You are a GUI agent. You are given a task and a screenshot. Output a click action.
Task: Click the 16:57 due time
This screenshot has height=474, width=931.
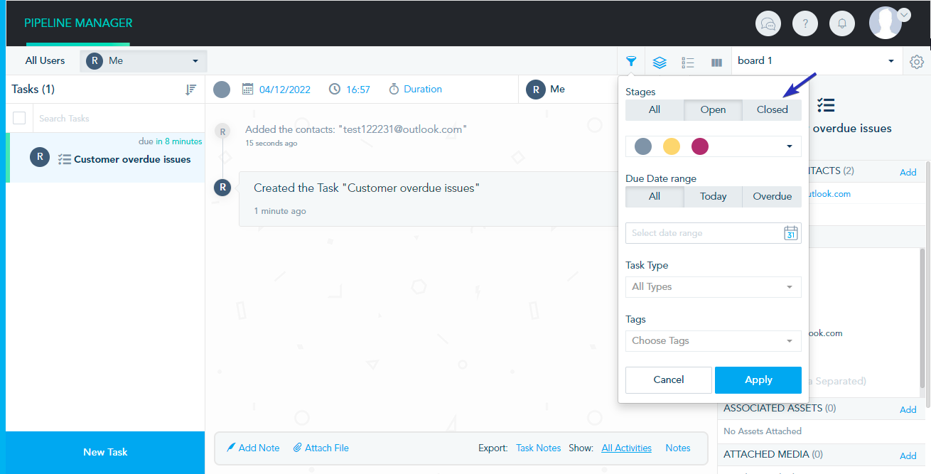tap(358, 90)
